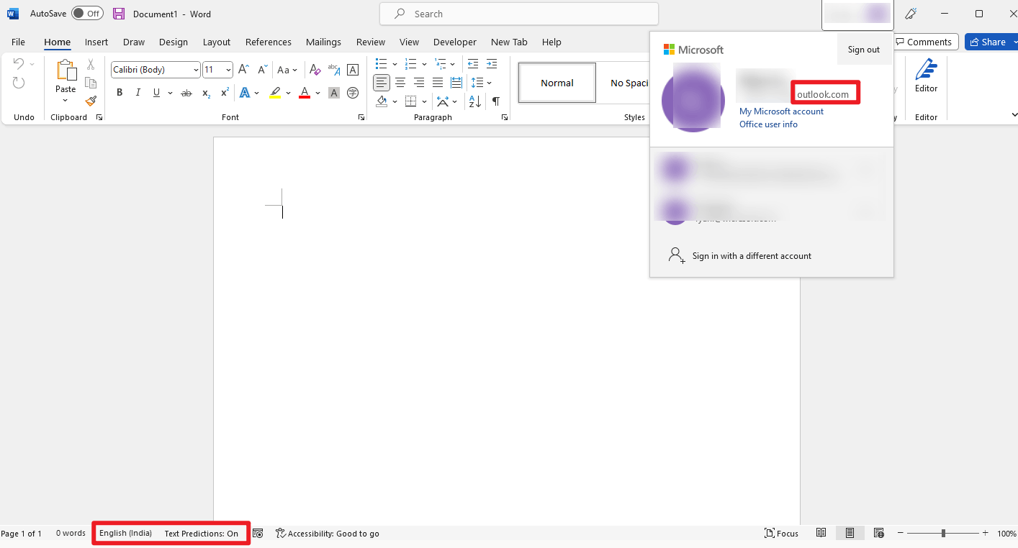This screenshot has width=1018, height=548.
Task: Increase font size with Grow Font icon
Action: pyautogui.click(x=243, y=70)
